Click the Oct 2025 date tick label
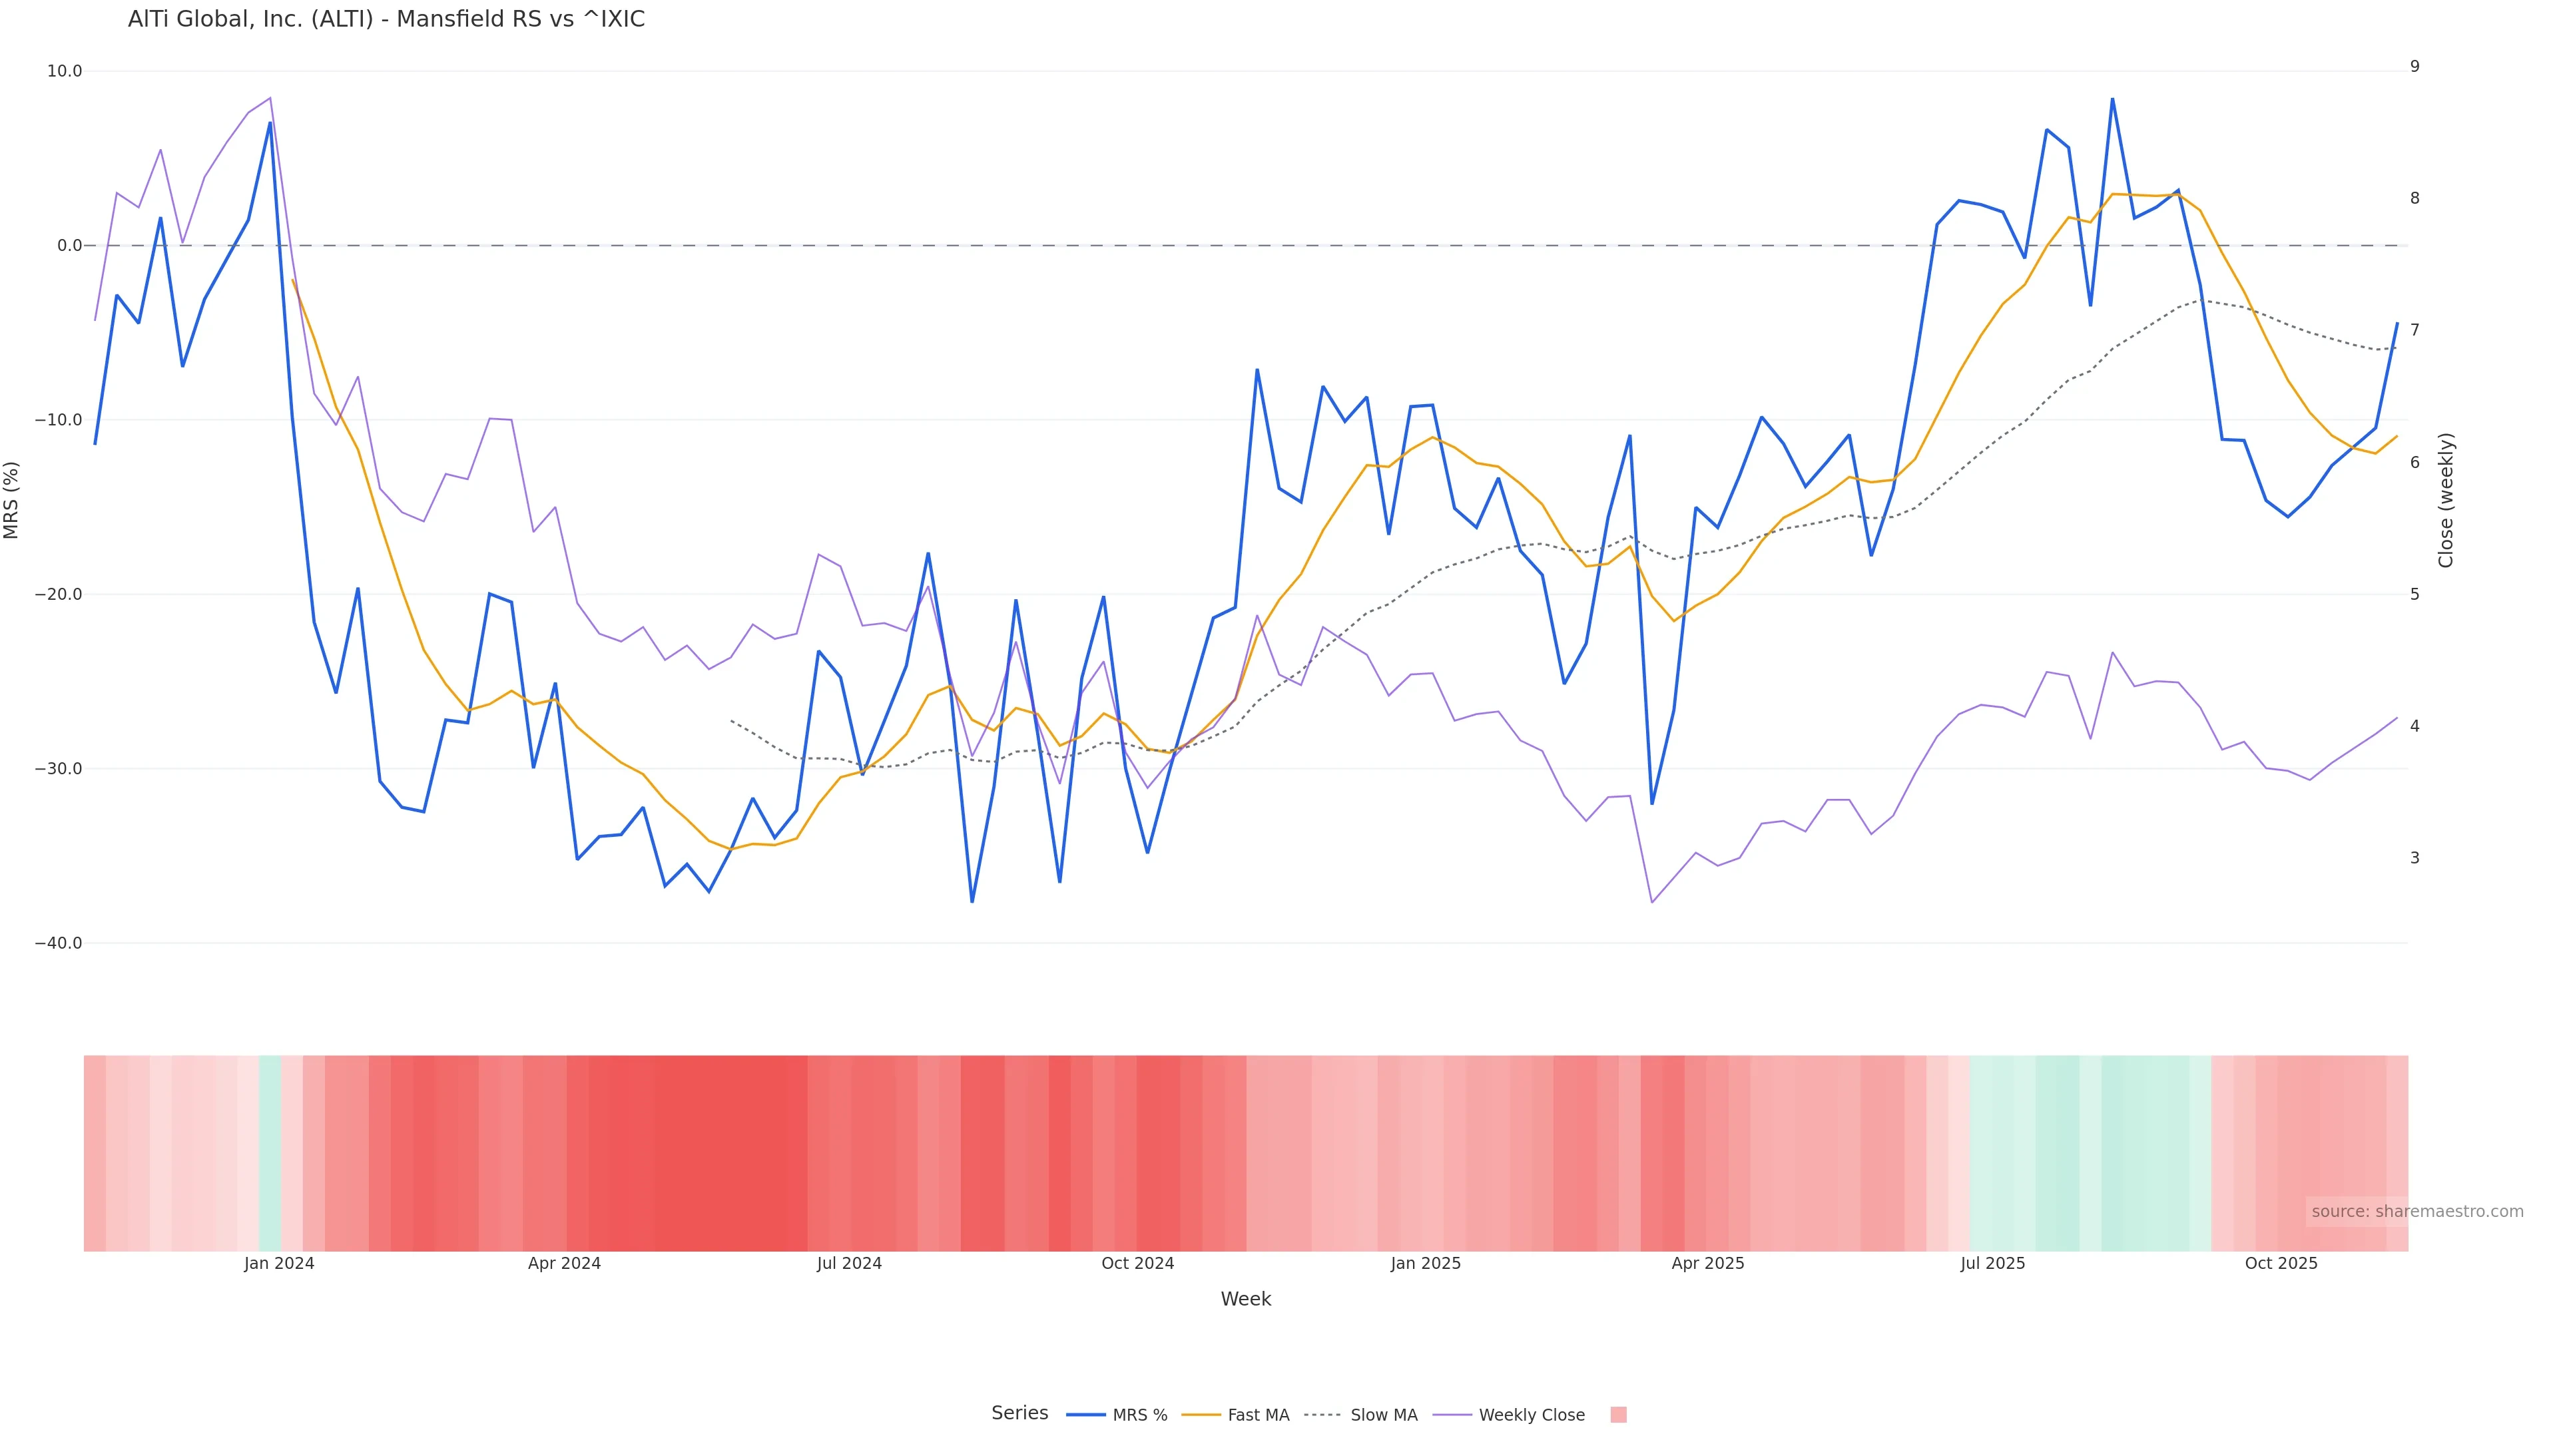 click(2281, 1264)
